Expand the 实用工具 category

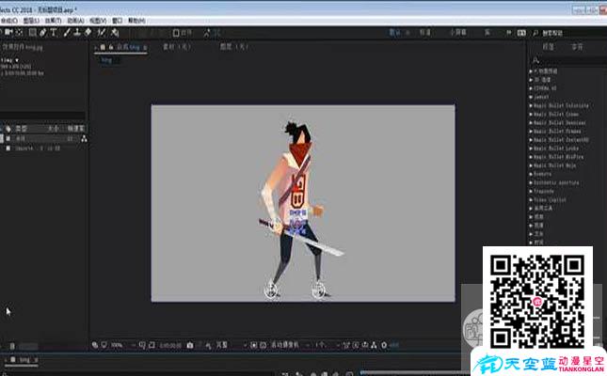(x=531, y=209)
